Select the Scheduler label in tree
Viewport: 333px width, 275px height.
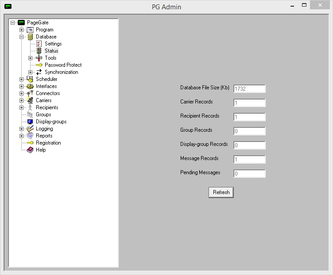pos(46,79)
